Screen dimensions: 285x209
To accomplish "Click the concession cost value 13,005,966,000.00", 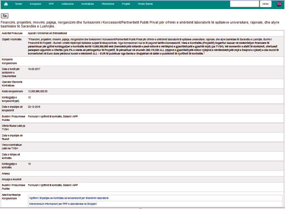I will 38,91.
